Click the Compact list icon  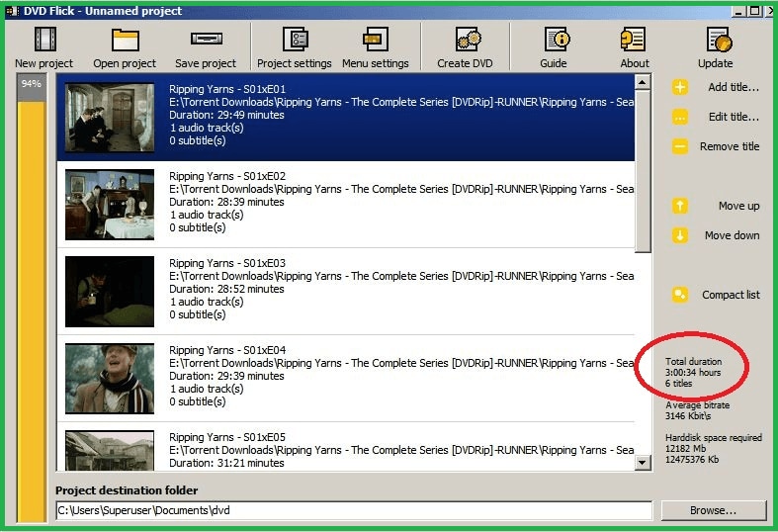pyautogui.click(x=680, y=295)
